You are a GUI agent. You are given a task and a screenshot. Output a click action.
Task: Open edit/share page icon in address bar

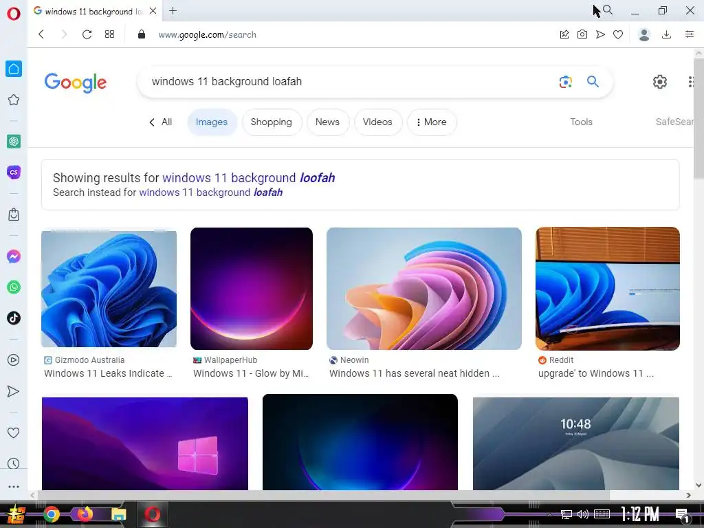pyautogui.click(x=564, y=34)
